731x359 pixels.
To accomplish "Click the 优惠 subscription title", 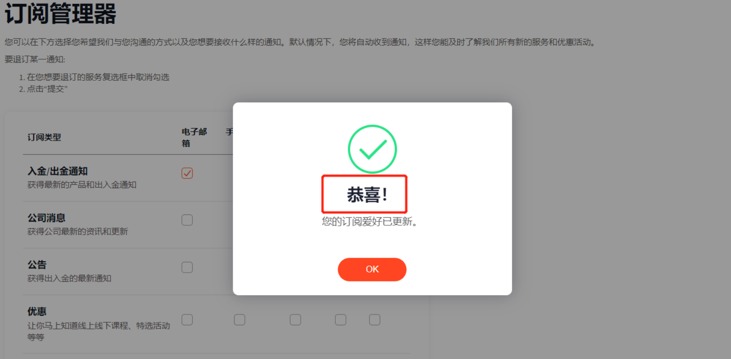I will (37, 312).
